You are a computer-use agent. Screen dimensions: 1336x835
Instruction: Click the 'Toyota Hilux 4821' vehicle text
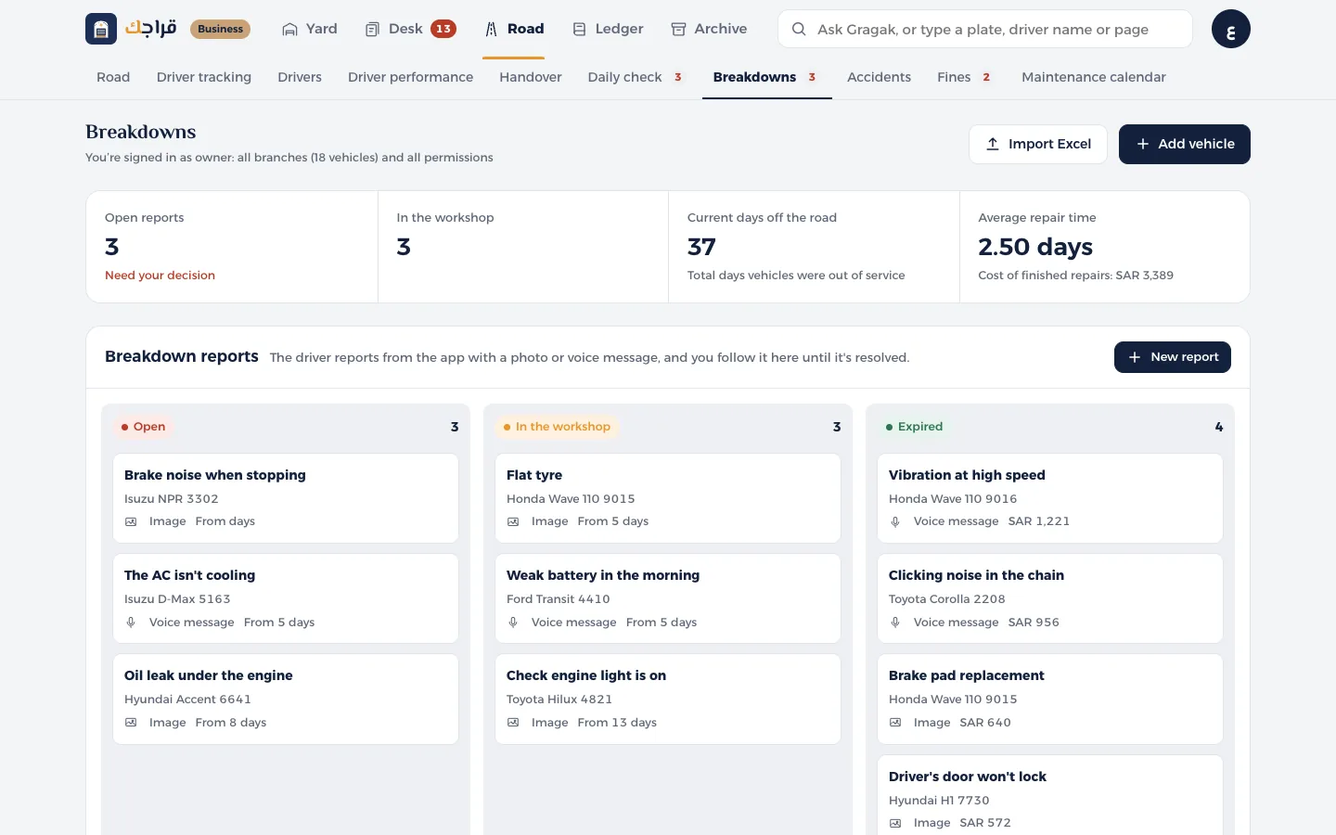coord(559,700)
